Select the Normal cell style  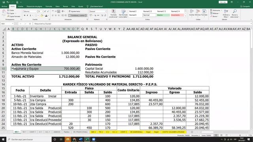click(x=149, y=15)
